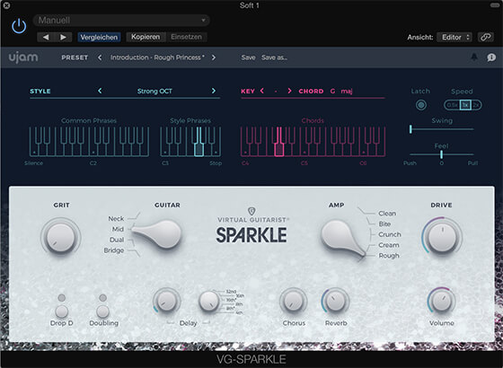Close the Soft 1 plugin window
Screen dimensions: 503x368
(6, 5)
